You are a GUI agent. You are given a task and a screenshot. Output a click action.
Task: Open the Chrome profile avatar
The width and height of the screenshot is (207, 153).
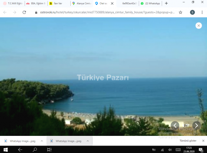pos(192,12)
